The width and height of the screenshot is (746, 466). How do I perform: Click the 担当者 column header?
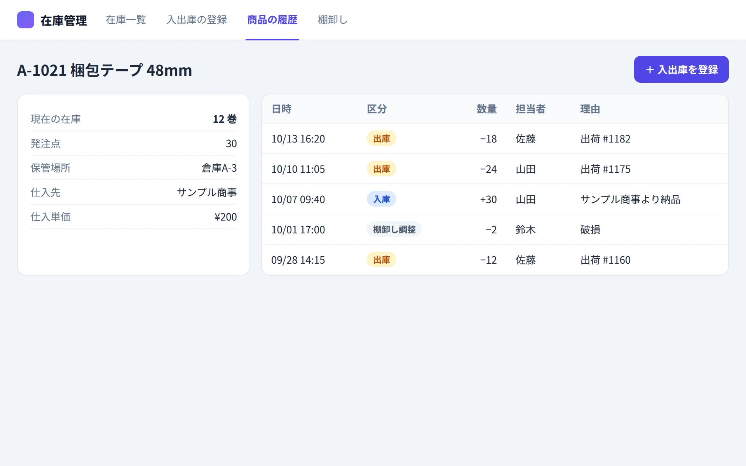pyautogui.click(x=530, y=109)
